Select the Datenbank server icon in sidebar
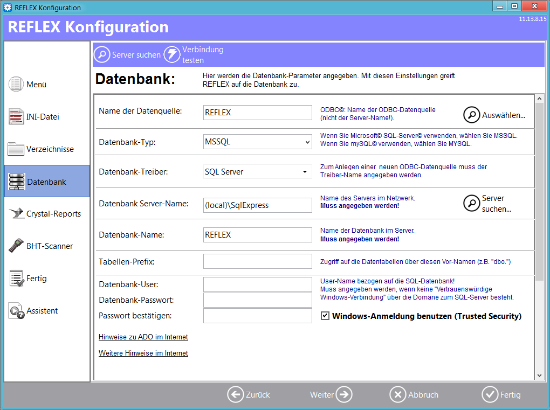This screenshot has width=550, height=410. [17, 182]
